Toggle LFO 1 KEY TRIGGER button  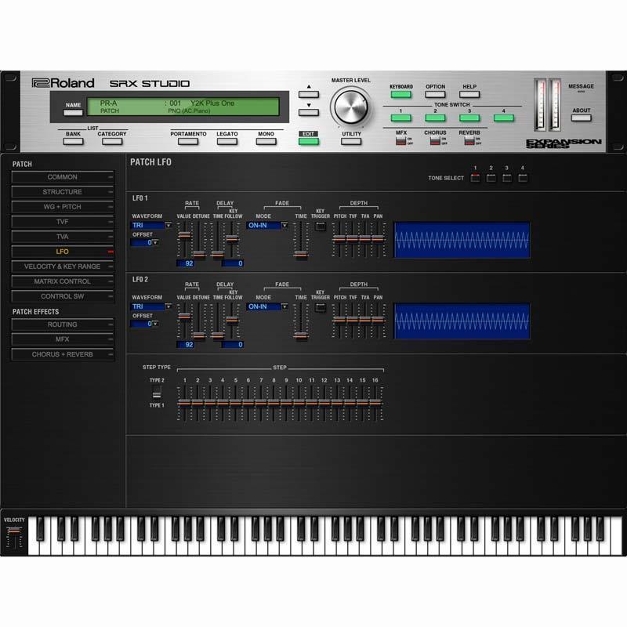click(321, 227)
